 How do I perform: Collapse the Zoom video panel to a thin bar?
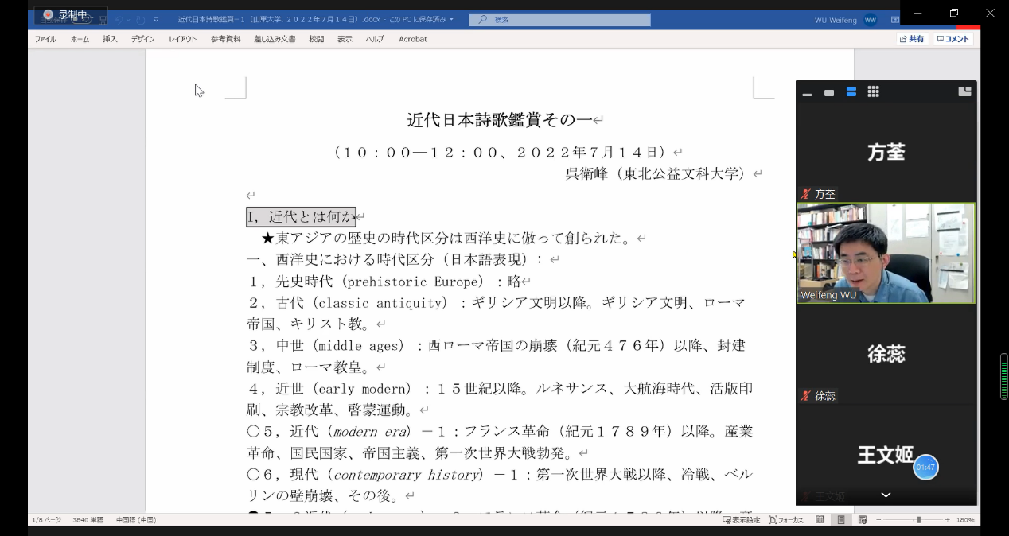807,94
